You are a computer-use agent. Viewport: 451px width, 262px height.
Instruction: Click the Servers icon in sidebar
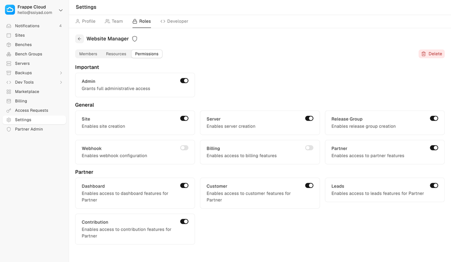(x=9, y=63)
